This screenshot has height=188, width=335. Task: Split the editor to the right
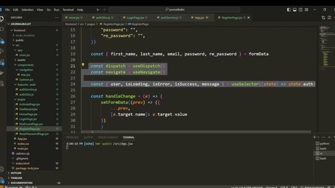click(x=329, y=18)
